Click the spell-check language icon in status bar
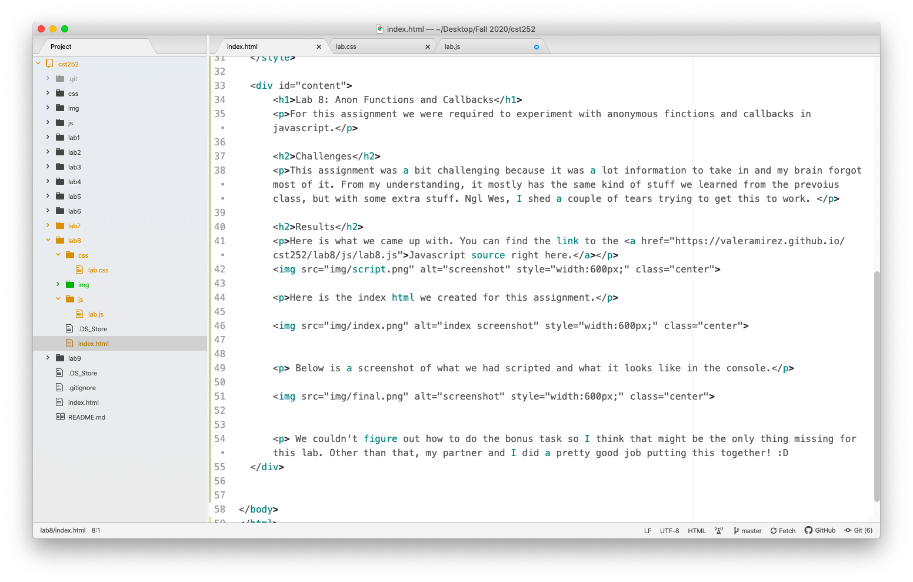This screenshot has height=582, width=913. (x=719, y=530)
